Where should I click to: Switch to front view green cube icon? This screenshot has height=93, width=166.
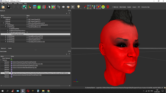click(39, 7)
